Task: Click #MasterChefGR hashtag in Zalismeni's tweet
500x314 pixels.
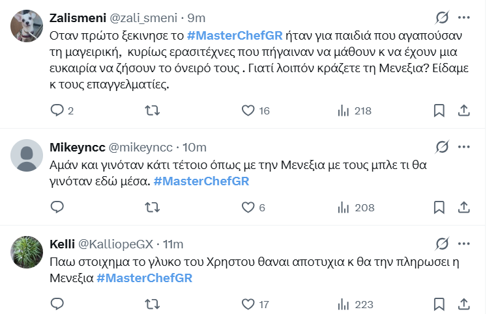Action: pos(235,36)
